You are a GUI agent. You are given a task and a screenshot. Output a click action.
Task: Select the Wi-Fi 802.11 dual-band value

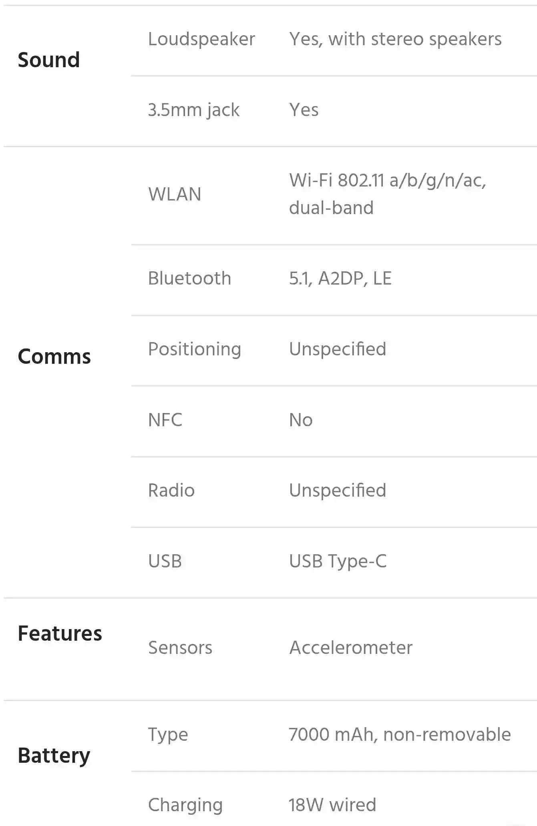(x=388, y=194)
